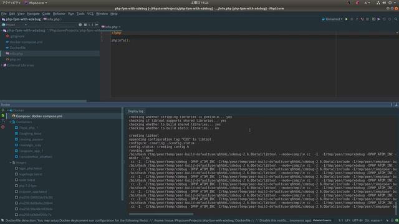Click the deploy log horizontal scrollbar
Viewport: 399px width, 224px height.
pos(161,214)
